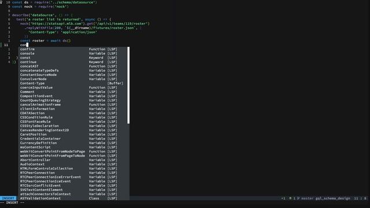Select 'SVGTextContentElement' completion
The height and width of the screenshot is (208, 370).
[x=74, y=190]
